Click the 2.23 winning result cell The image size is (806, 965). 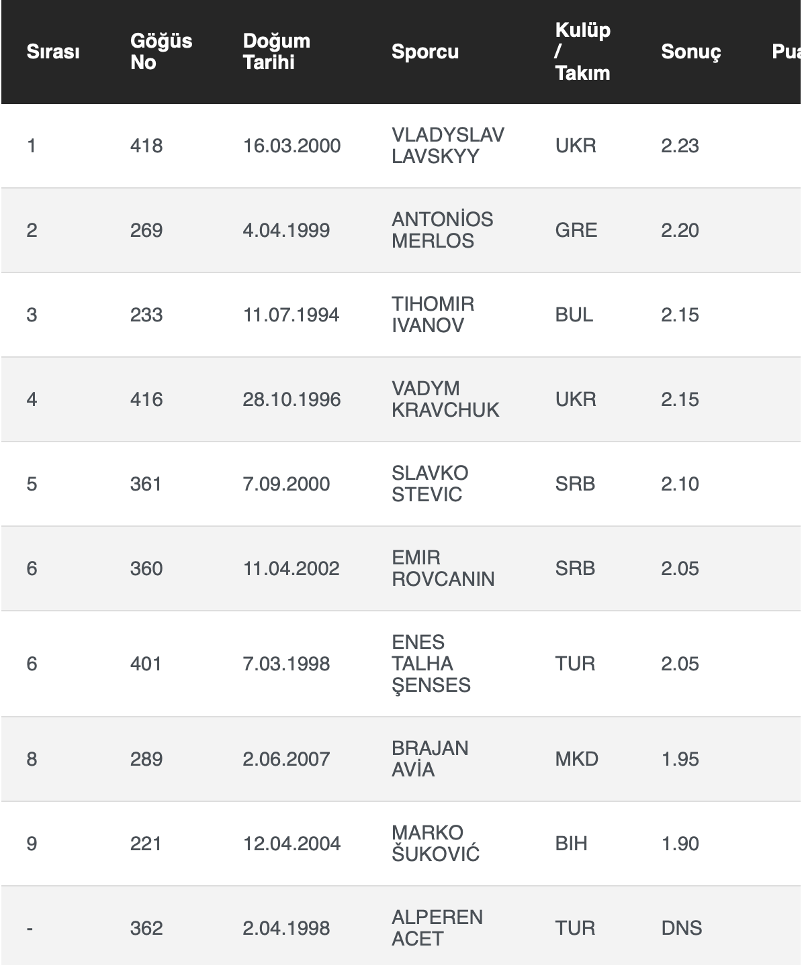click(x=680, y=146)
